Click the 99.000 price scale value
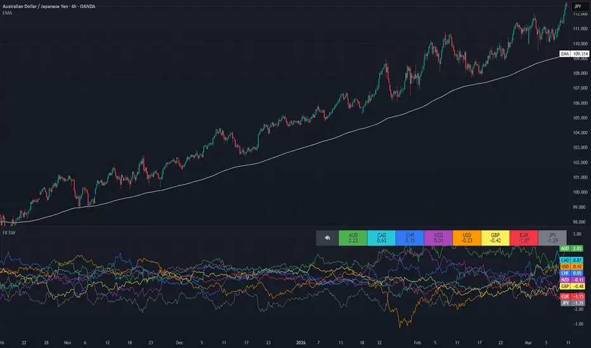This screenshot has width=591, height=348. 579,207
